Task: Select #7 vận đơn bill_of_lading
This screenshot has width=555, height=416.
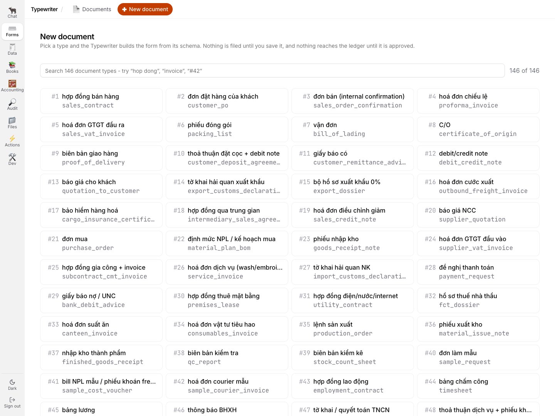Action: [x=353, y=129]
